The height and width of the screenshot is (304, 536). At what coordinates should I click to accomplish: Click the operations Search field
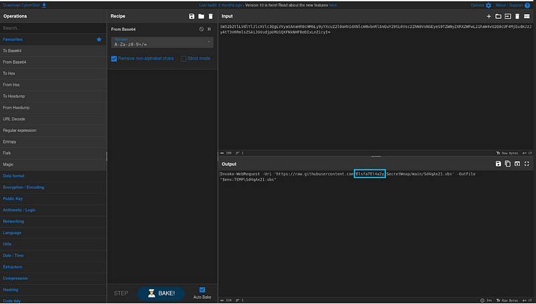tap(54, 28)
